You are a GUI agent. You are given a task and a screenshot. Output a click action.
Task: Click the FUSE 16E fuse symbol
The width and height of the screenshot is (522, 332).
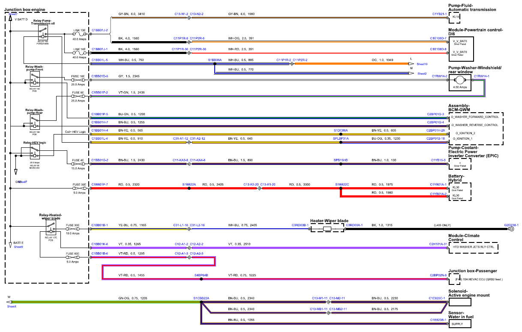tap(79, 81)
